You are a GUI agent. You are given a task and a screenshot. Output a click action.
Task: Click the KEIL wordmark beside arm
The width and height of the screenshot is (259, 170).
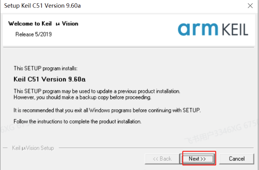pyautogui.click(x=234, y=30)
